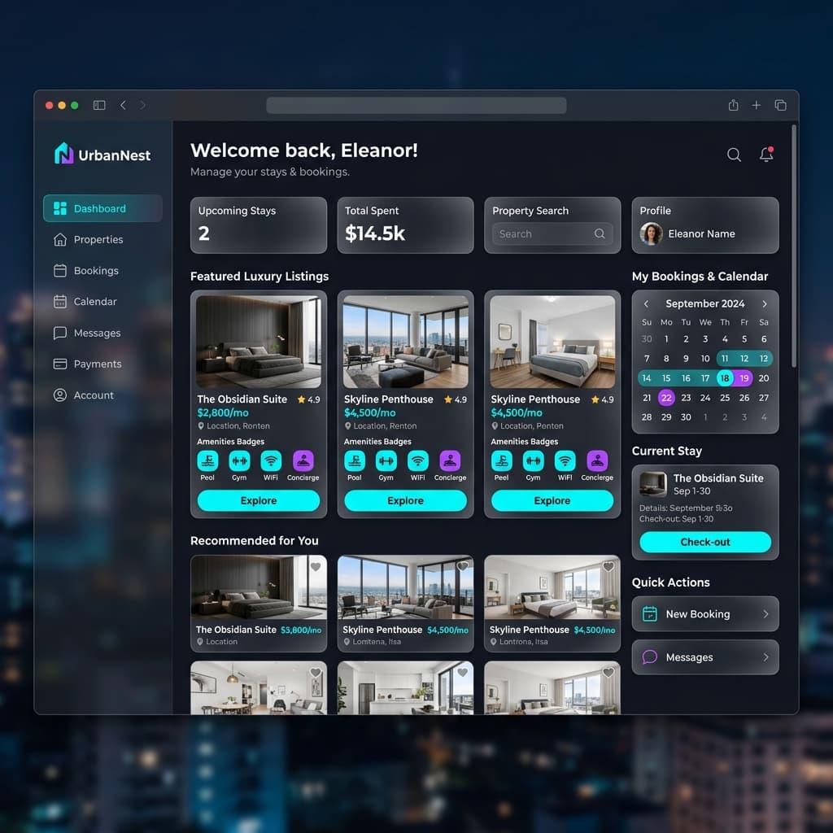Advance to the next calendar month
Viewport: 833px width, 833px height.
pyautogui.click(x=765, y=304)
